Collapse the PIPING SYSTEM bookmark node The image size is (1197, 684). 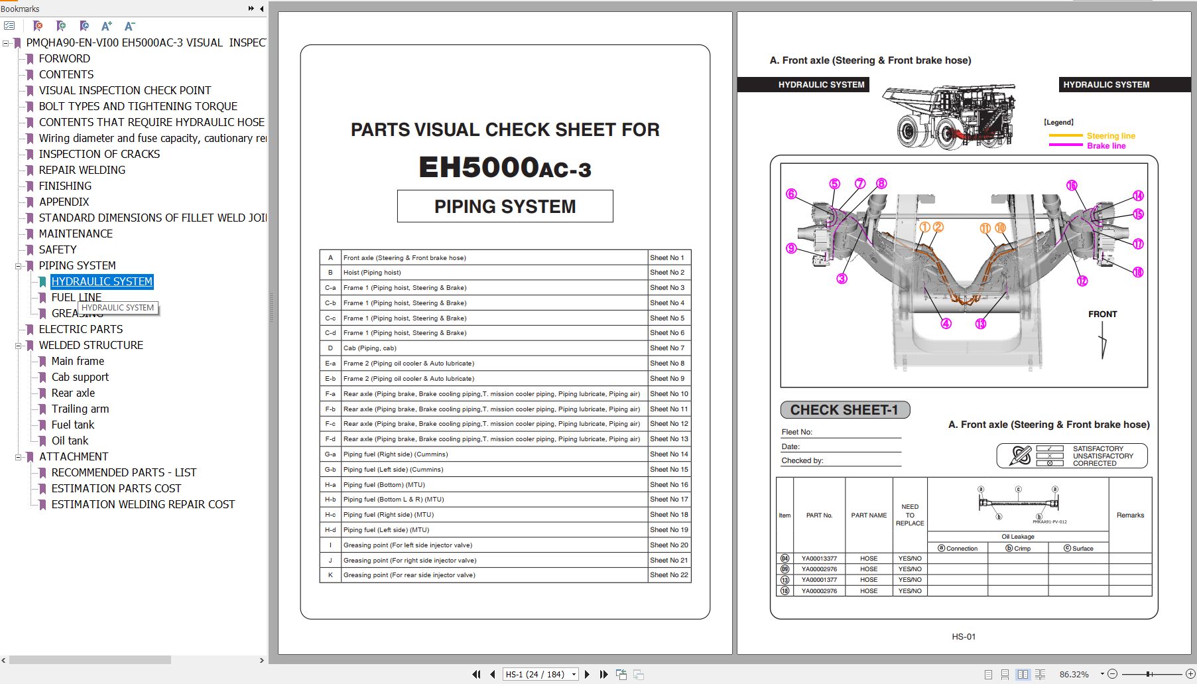(x=19, y=265)
